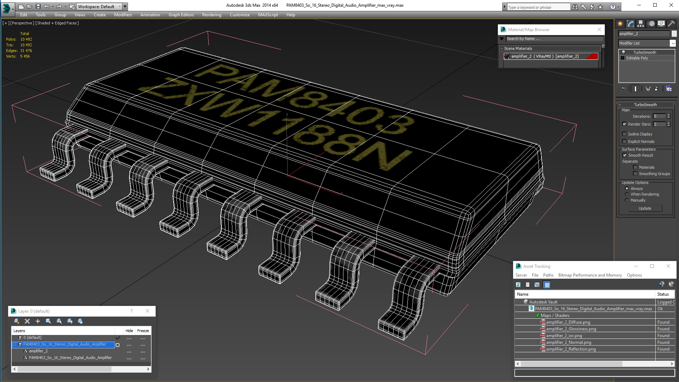Collapse the Scene Materials group
This screenshot has width=679, height=382.
502,48
